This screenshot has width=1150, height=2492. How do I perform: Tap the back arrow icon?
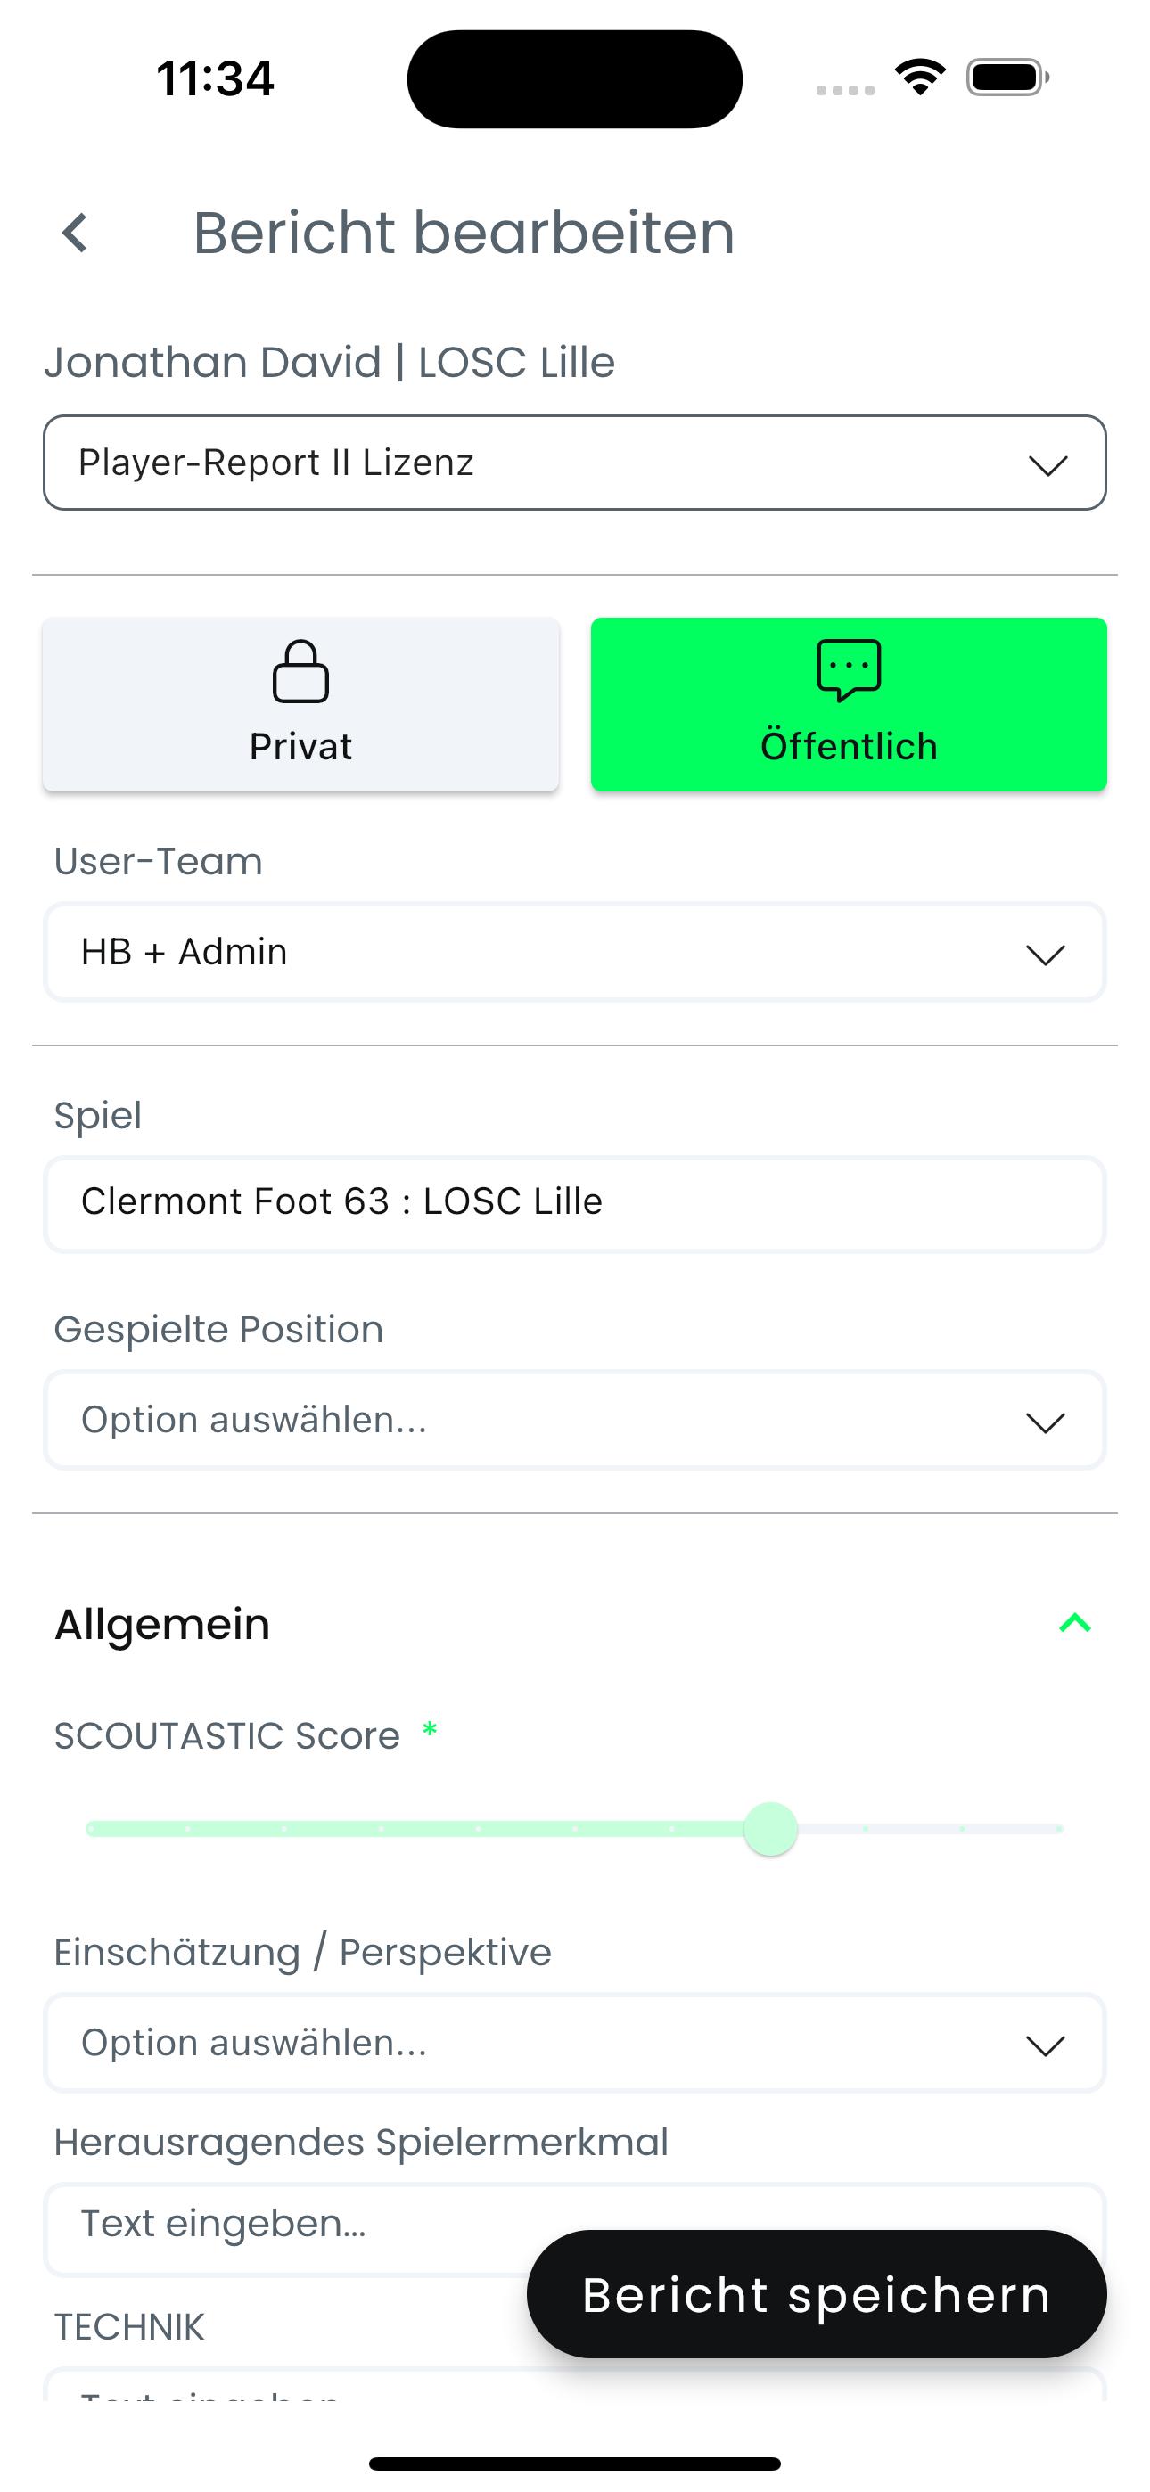(76, 234)
